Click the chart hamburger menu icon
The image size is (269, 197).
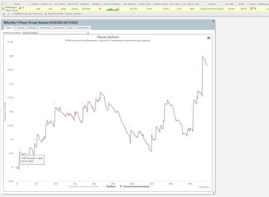[x=209, y=38]
